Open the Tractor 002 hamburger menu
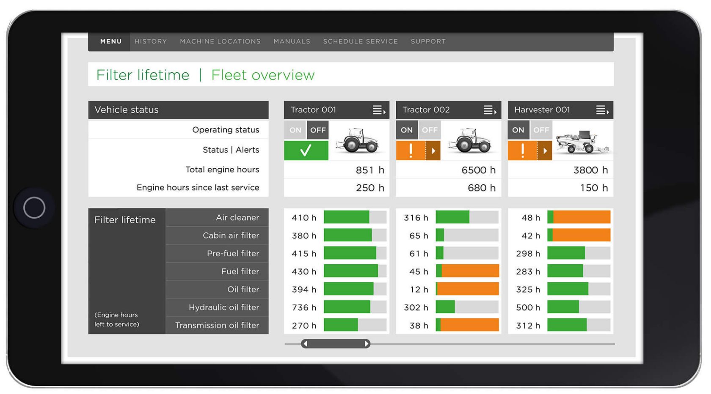Image resolution: width=711 pixels, height=394 pixels. tap(489, 109)
